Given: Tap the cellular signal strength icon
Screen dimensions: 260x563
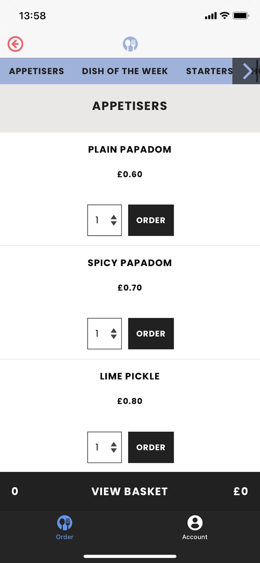Looking at the screenshot, I should coord(211,16).
